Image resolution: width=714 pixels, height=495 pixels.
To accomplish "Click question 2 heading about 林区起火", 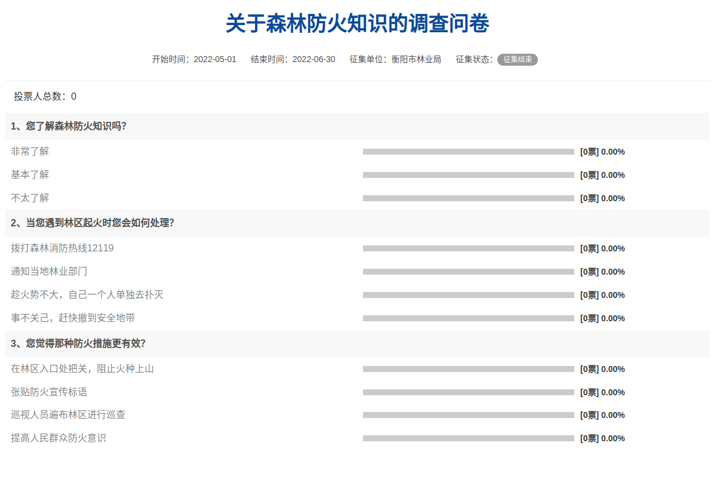I will click(93, 223).
